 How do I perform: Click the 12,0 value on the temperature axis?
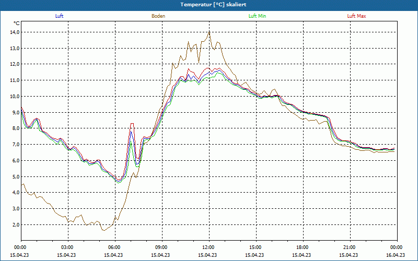click(x=15, y=64)
